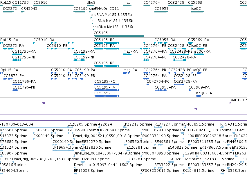Open the EP12038.3prime EST label

click(x=88, y=171)
